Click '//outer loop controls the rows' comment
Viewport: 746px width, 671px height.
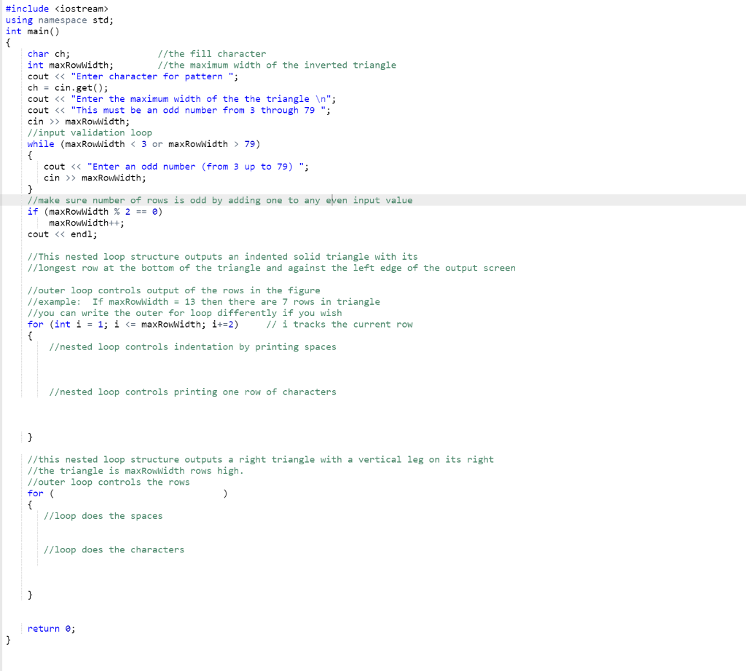(x=109, y=483)
